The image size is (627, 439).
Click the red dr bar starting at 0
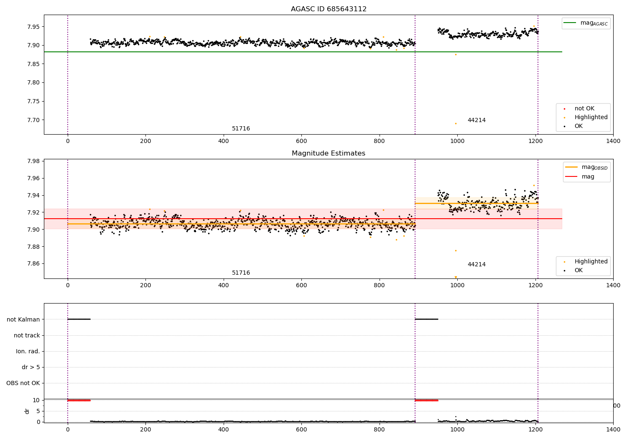pos(79,401)
